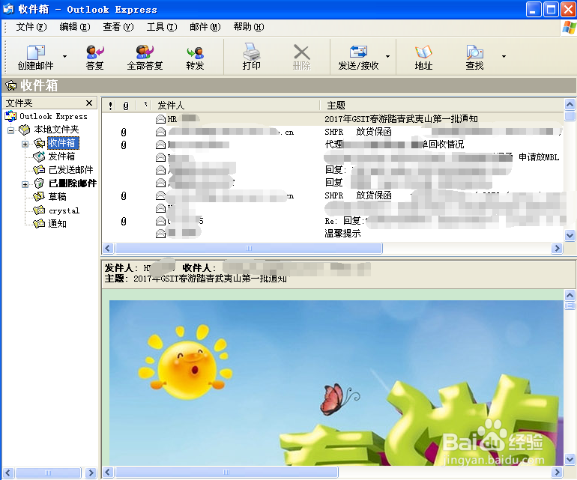Click envelope icon of Re: 回复 message
This screenshot has width=577, height=480.
pos(160,221)
